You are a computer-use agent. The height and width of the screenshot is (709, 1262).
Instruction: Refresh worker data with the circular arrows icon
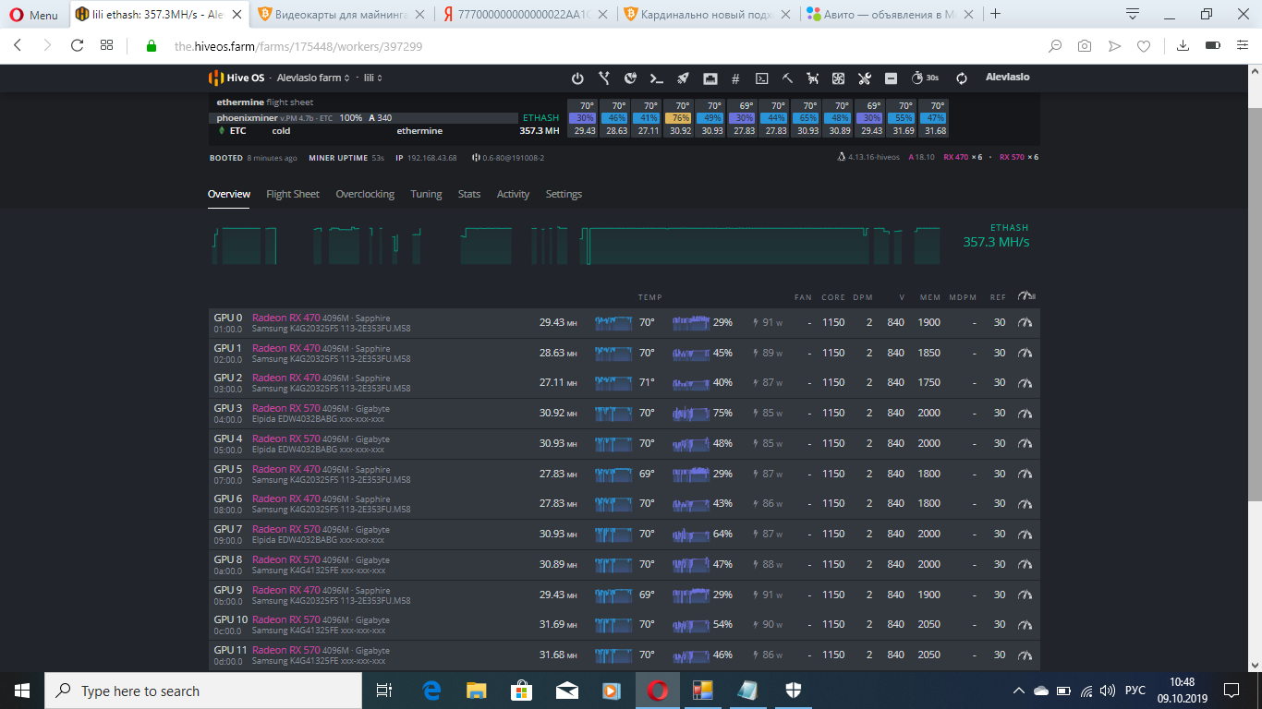pos(962,78)
